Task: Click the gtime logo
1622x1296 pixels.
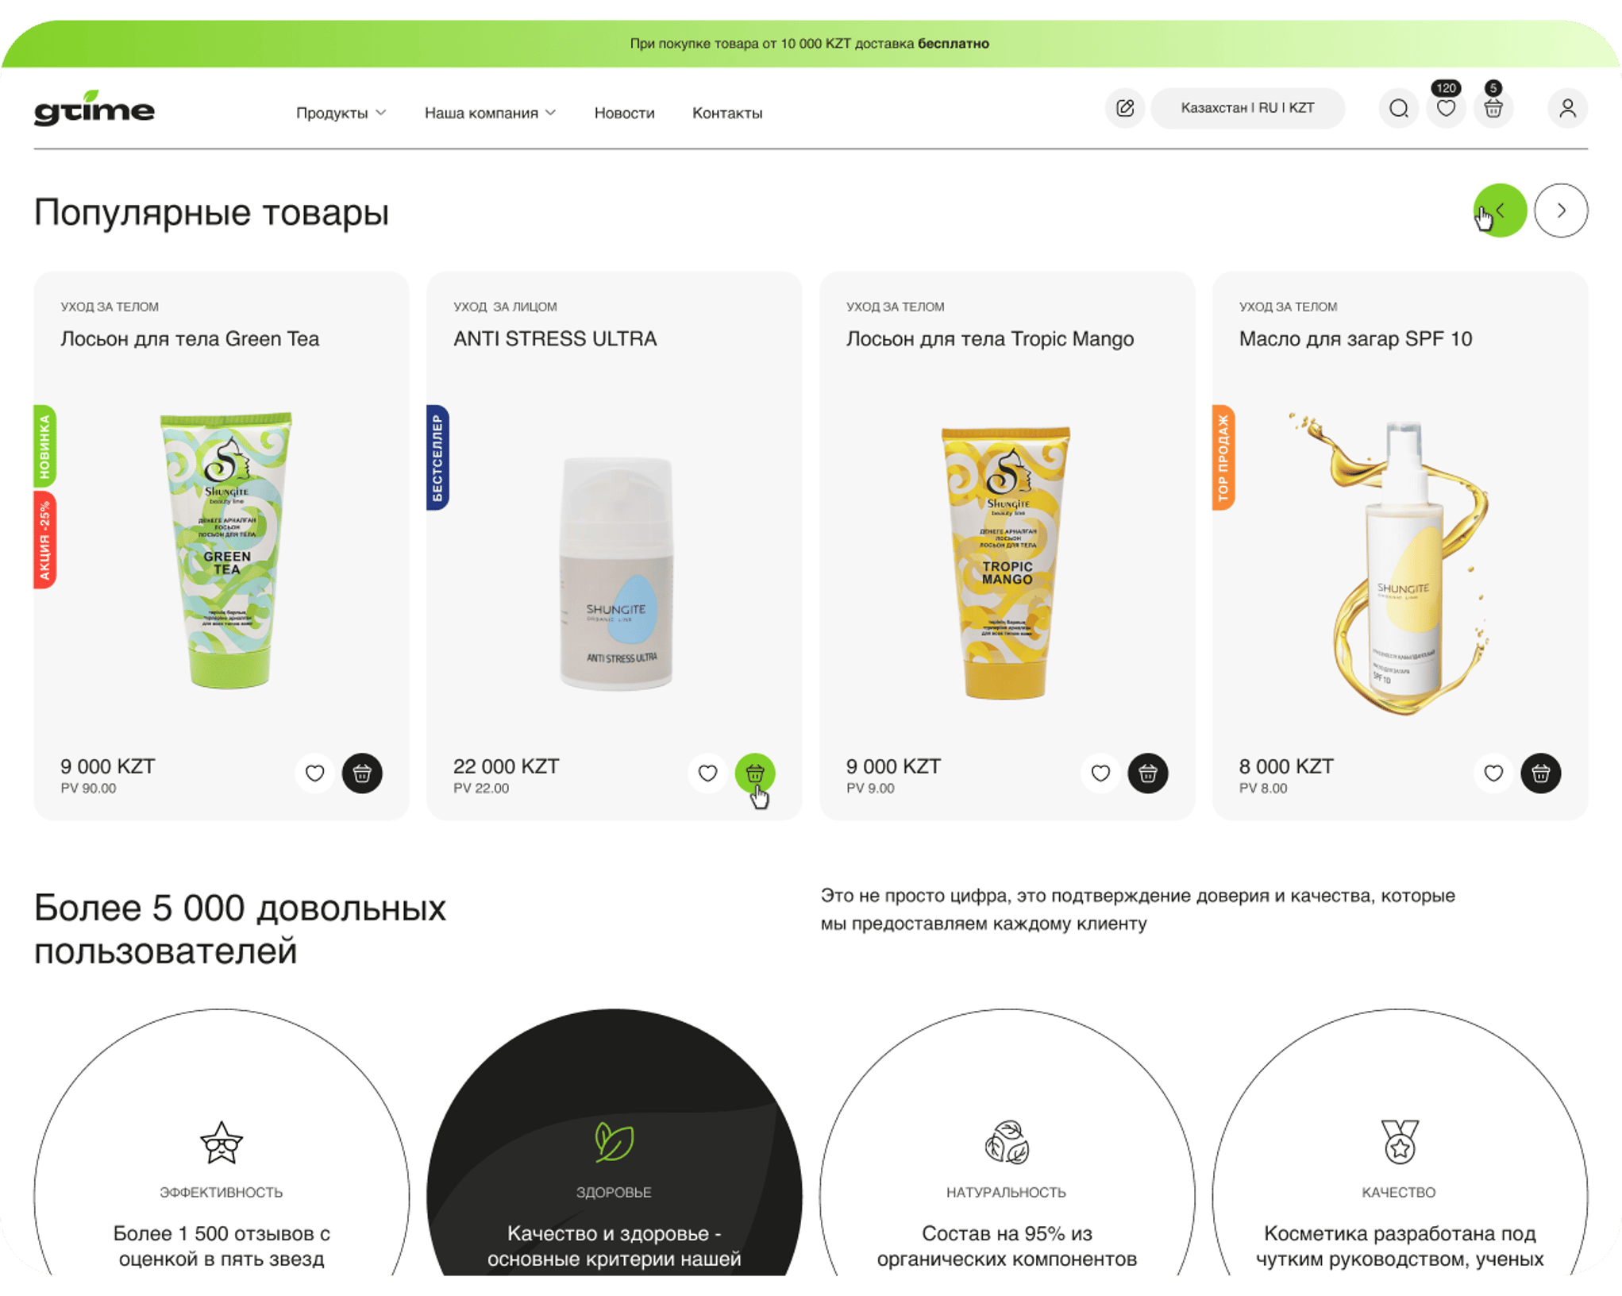Action: 94,108
